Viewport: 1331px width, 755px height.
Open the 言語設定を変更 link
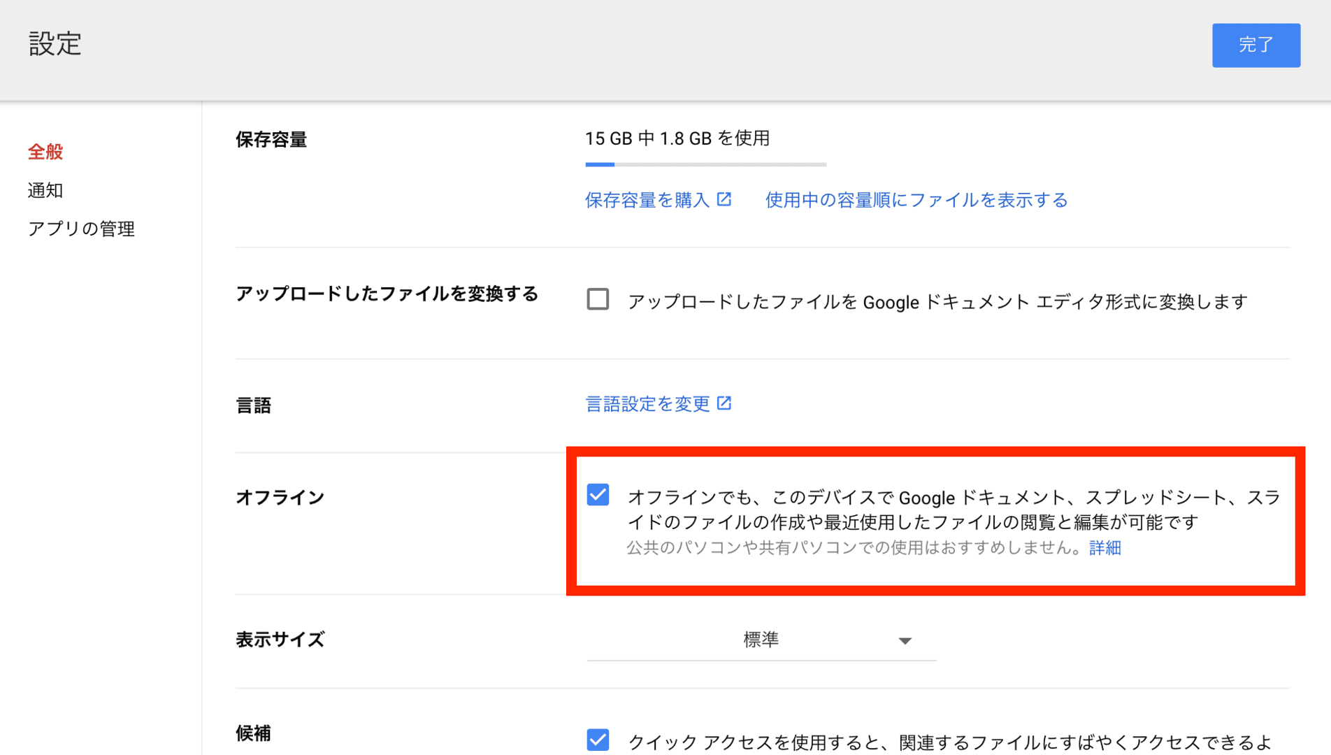pyautogui.click(x=647, y=404)
